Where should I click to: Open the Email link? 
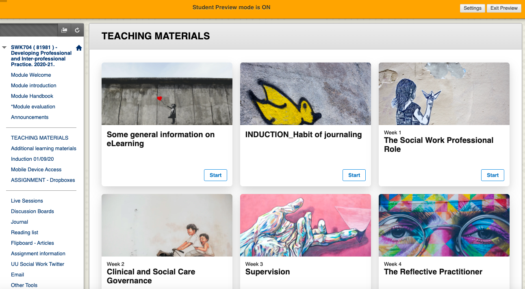pyautogui.click(x=17, y=275)
